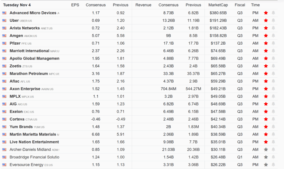Toggle the star on the Eversource Energy row

click(x=266, y=165)
